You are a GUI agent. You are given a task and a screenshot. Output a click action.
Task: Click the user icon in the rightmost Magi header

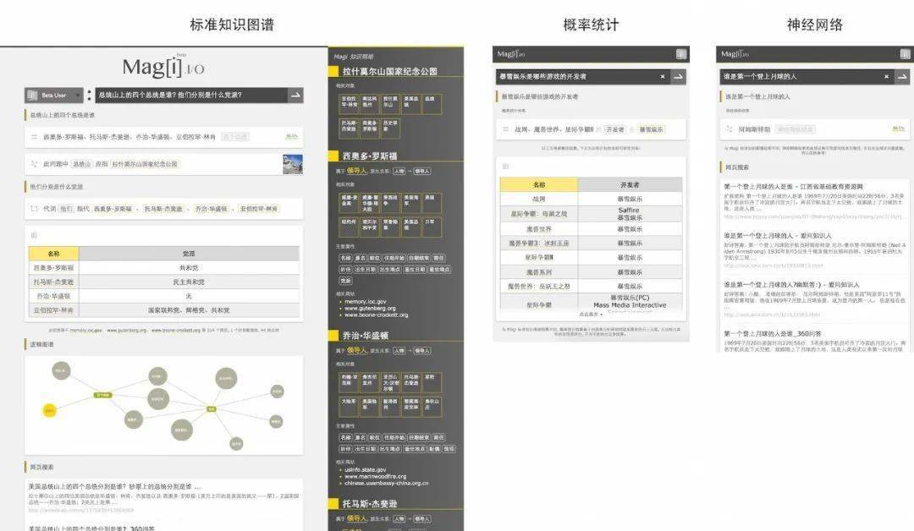pos(904,54)
